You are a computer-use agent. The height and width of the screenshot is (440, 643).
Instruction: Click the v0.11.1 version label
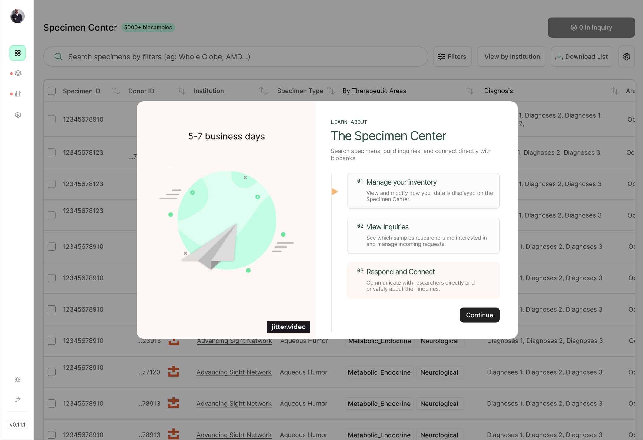[18, 425]
